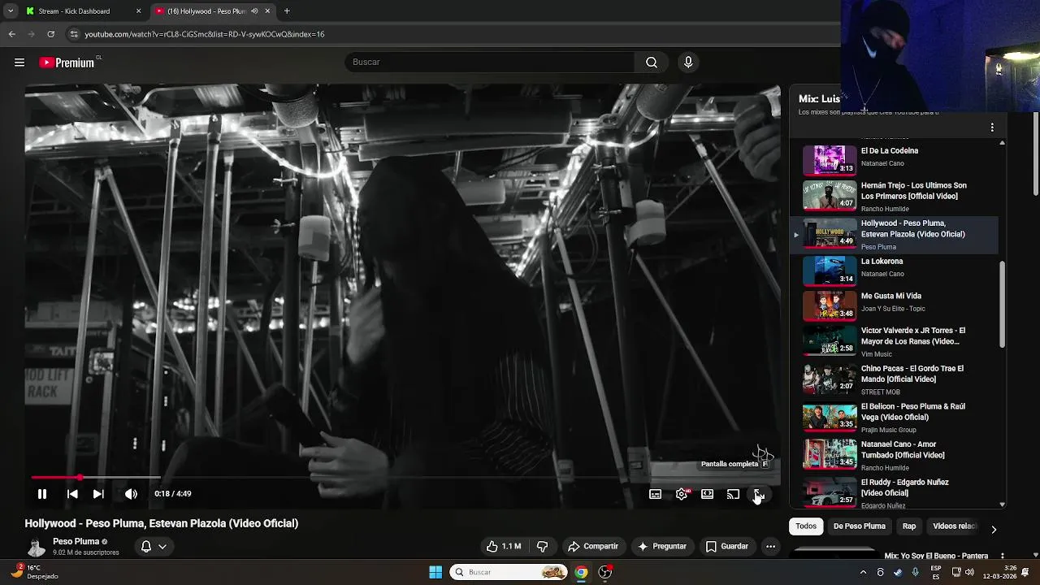Image resolution: width=1040 pixels, height=585 pixels.
Task: Play Natanael Cano - Amor Tumbado
Action: (x=894, y=455)
